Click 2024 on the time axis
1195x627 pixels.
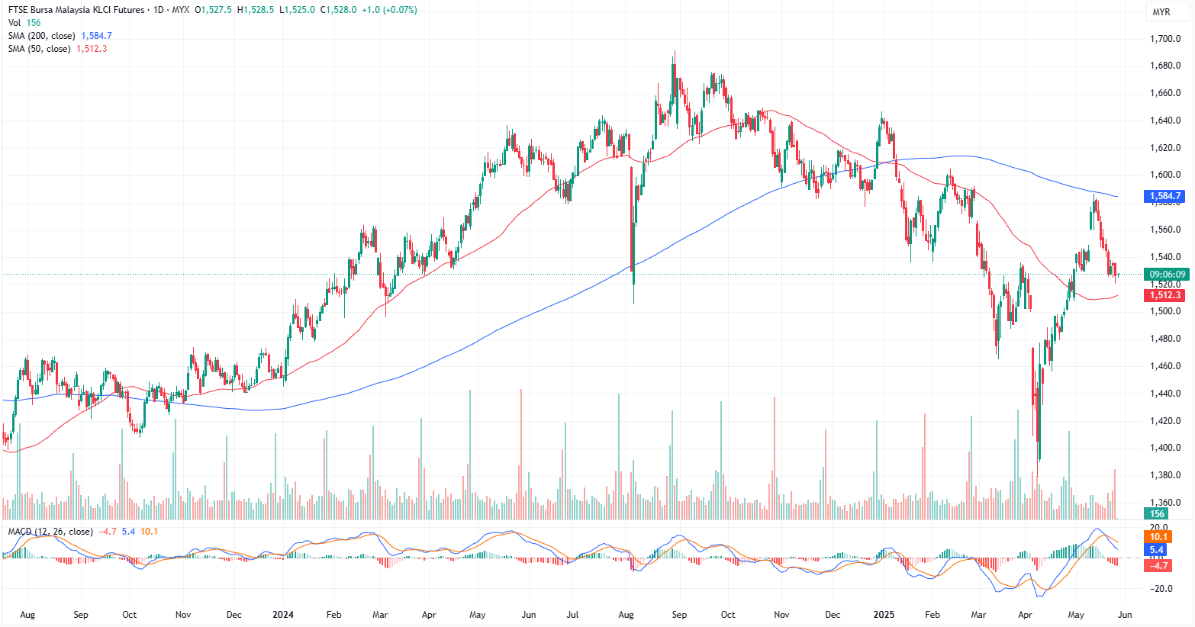pyautogui.click(x=283, y=615)
